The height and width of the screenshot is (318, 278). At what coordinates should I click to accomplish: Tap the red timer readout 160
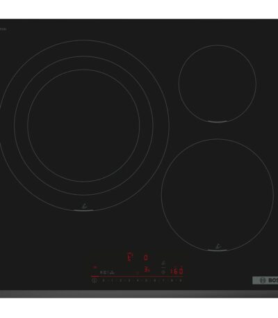[x=177, y=271]
